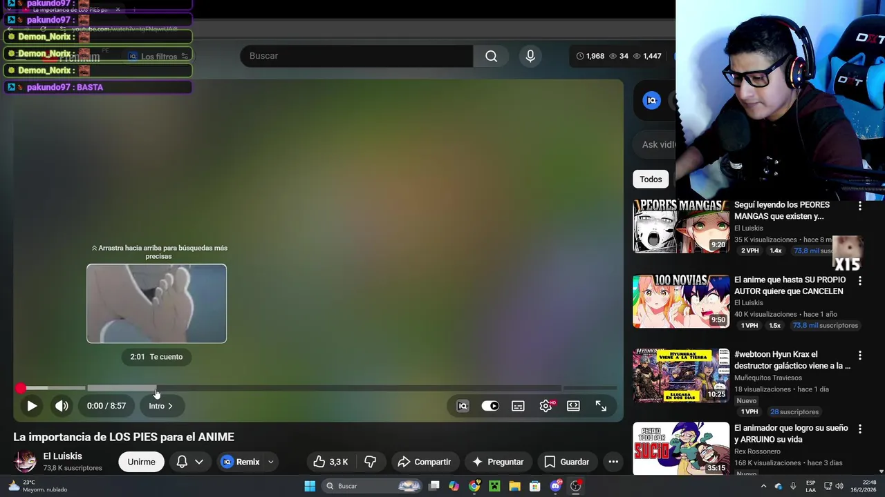Image resolution: width=885 pixels, height=497 pixels.
Task: Open File Explorer from the taskbar
Action: [514, 486]
